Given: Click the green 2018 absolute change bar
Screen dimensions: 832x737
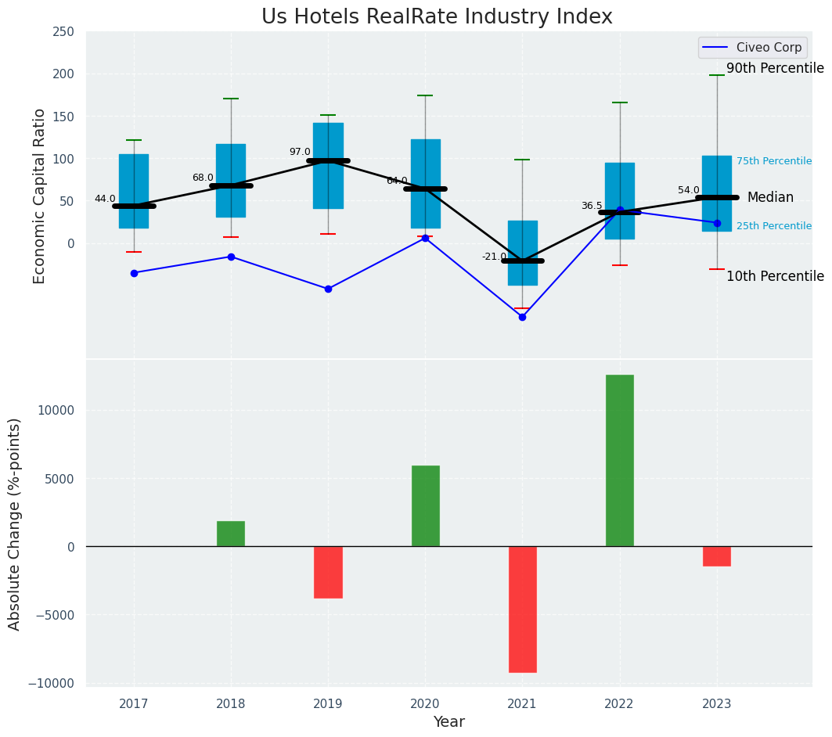Looking at the screenshot, I should 231,534.
